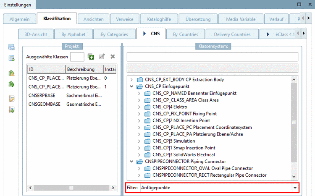Click folder icon of CNS_CP|4 Elektro
This screenshot has width=315, height=196.
[147, 107]
